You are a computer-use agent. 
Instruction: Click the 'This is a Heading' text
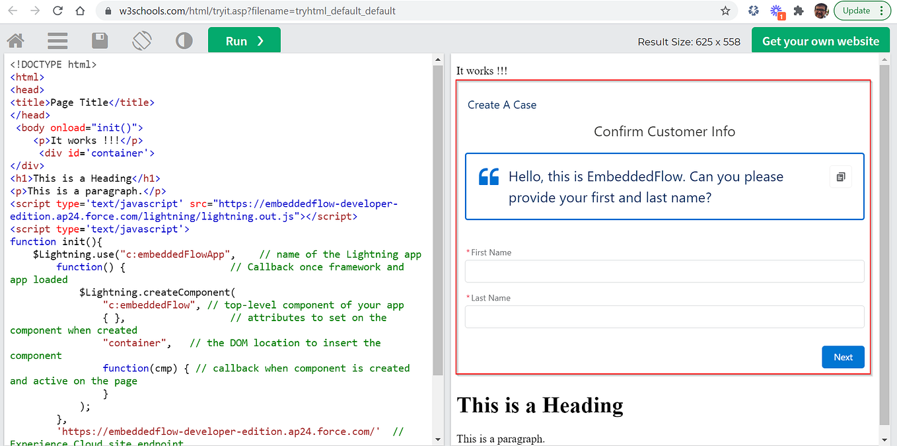(x=540, y=405)
